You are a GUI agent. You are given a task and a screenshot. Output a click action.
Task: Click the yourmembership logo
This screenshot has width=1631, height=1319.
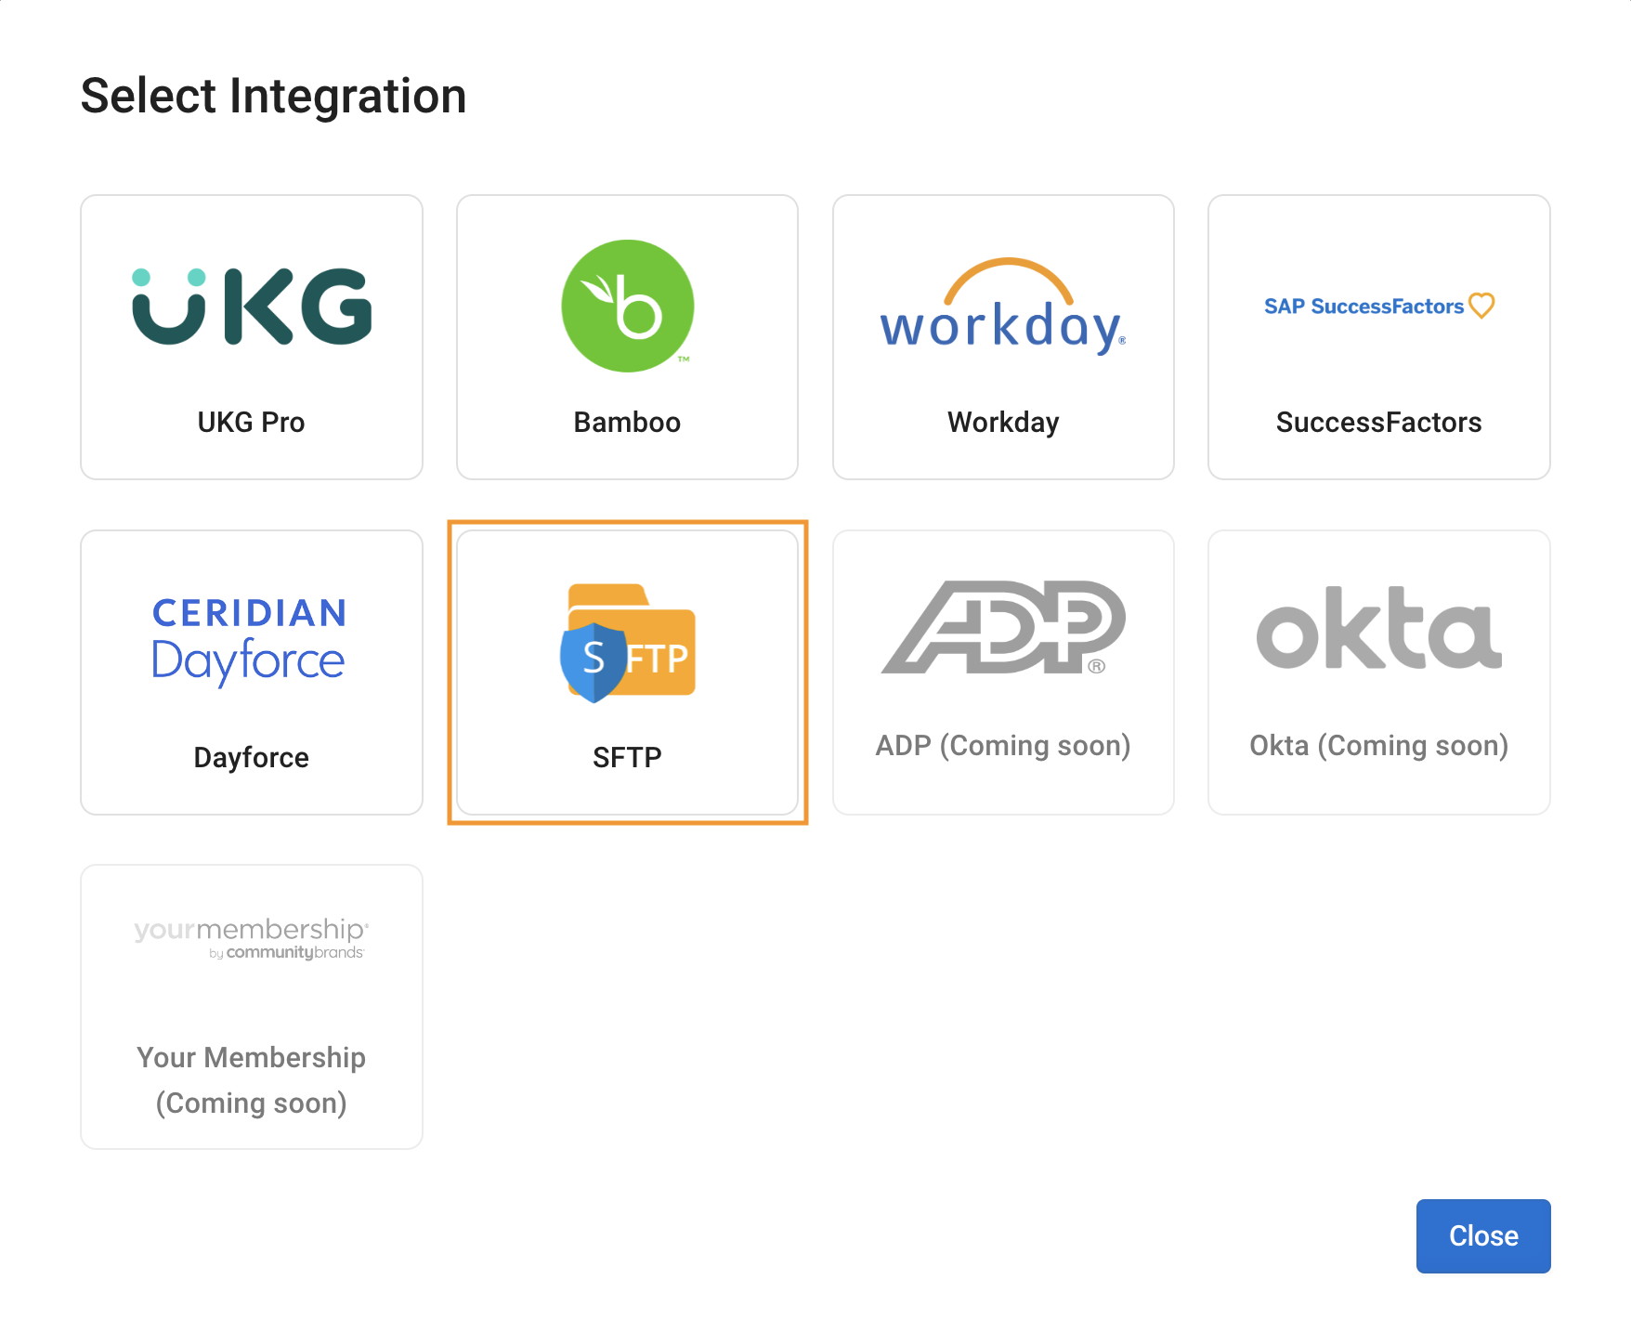(252, 938)
